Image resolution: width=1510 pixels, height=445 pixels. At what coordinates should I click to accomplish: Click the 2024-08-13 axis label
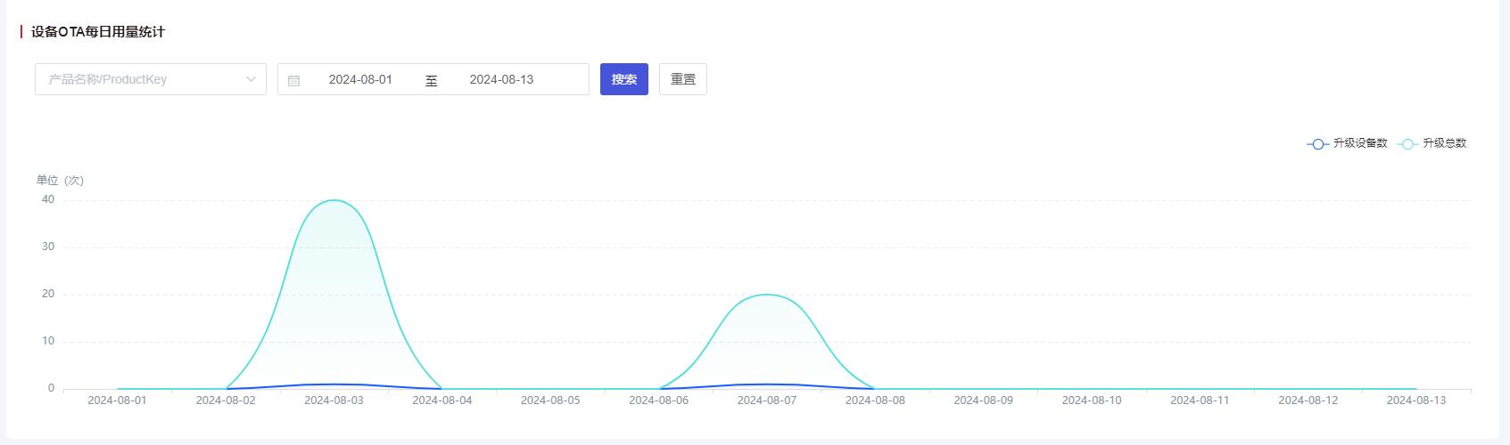click(x=1416, y=400)
